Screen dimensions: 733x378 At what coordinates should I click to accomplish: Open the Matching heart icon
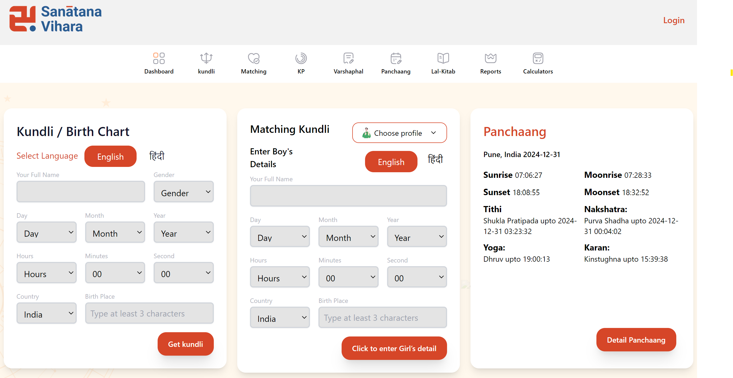pos(253,58)
